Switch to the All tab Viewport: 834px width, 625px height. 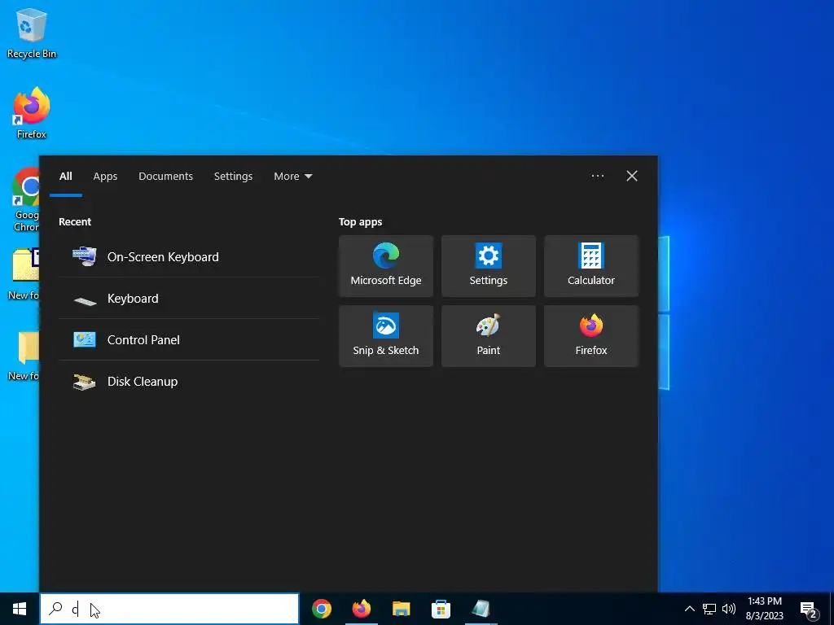[65, 176]
